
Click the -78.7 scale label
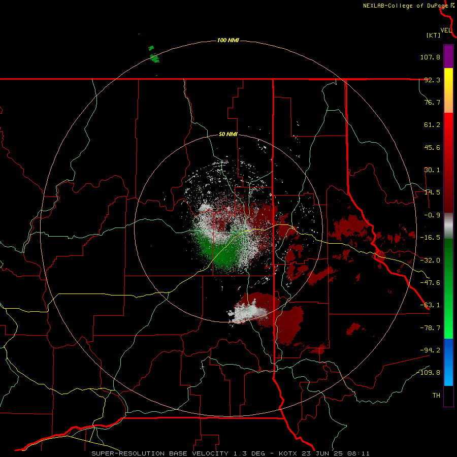[x=430, y=328]
